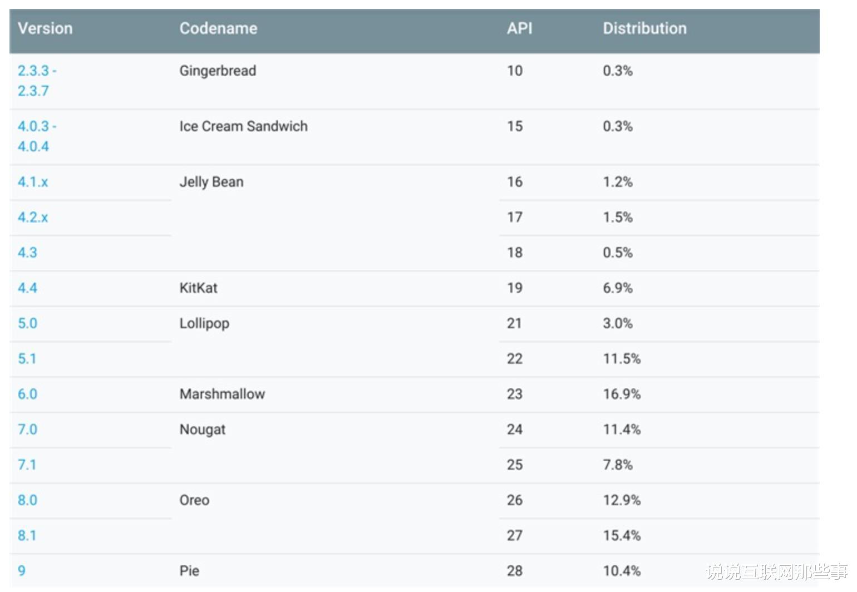Open the 4.1.x version link
857x592 pixels.
(33, 182)
